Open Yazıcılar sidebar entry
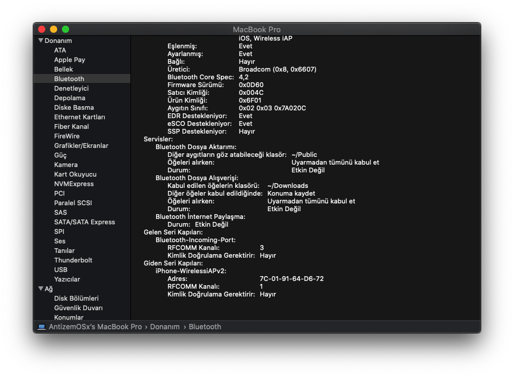 pyautogui.click(x=67, y=279)
